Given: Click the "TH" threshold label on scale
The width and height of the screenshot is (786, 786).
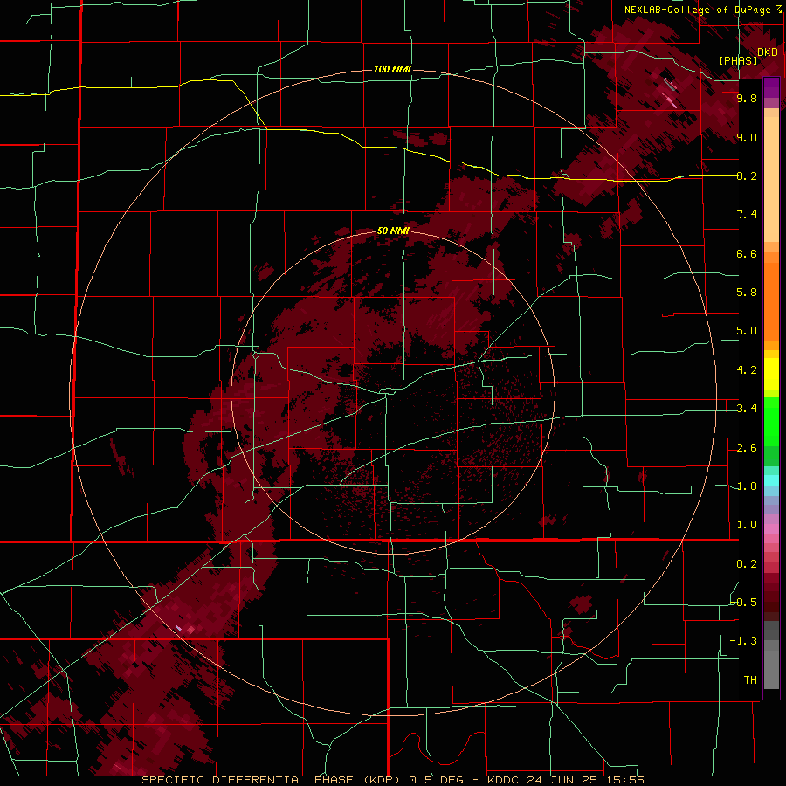Looking at the screenshot, I should 750,680.
